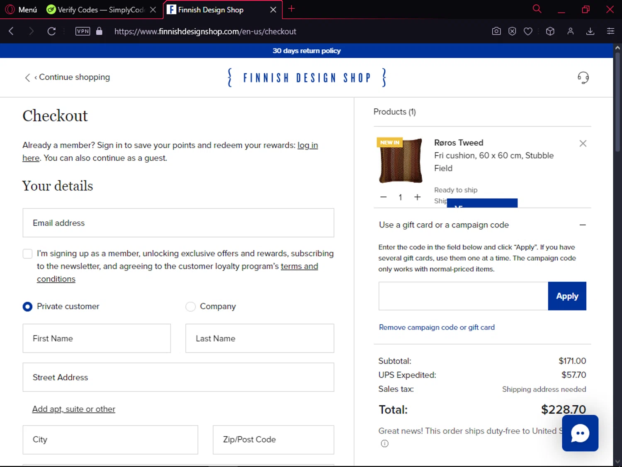Collapse the gift card campaign code section
622x467 pixels.
(x=583, y=225)
